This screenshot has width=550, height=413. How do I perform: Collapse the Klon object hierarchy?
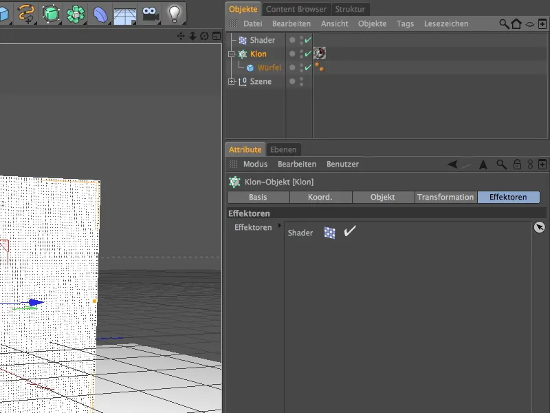[x=232, y=54]
